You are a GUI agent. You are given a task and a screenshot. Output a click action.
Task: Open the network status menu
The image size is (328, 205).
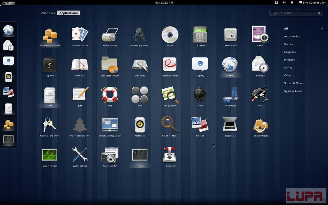coord(292,3)
